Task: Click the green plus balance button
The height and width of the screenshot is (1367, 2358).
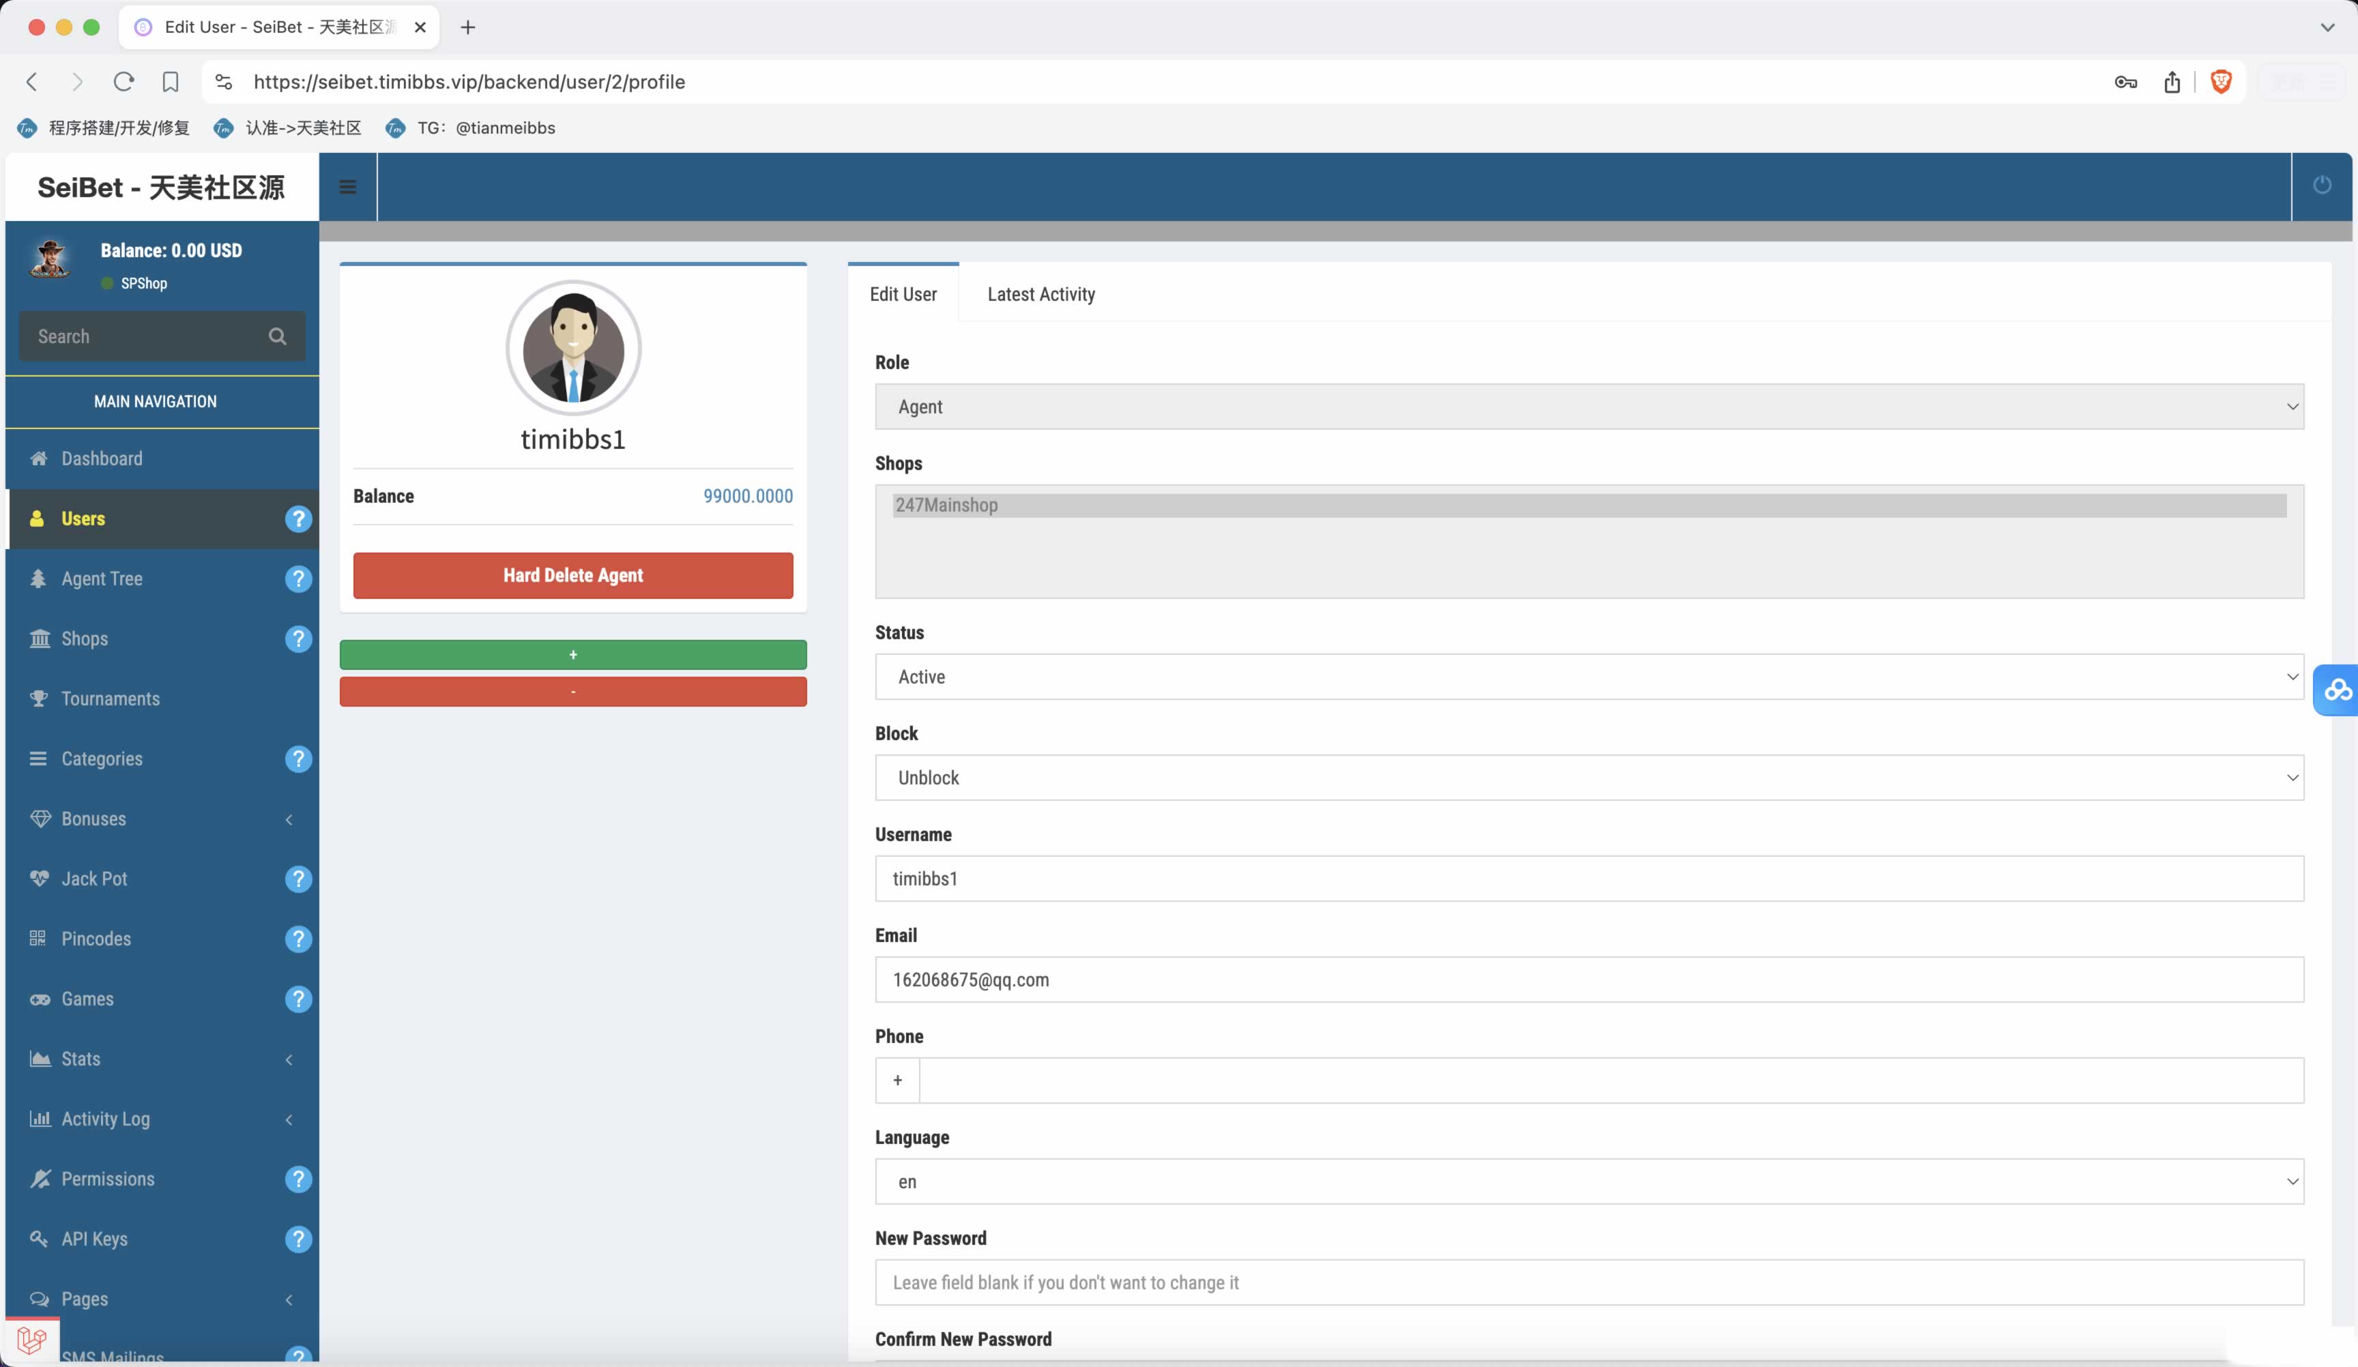Action: click(x=572, y=655)
